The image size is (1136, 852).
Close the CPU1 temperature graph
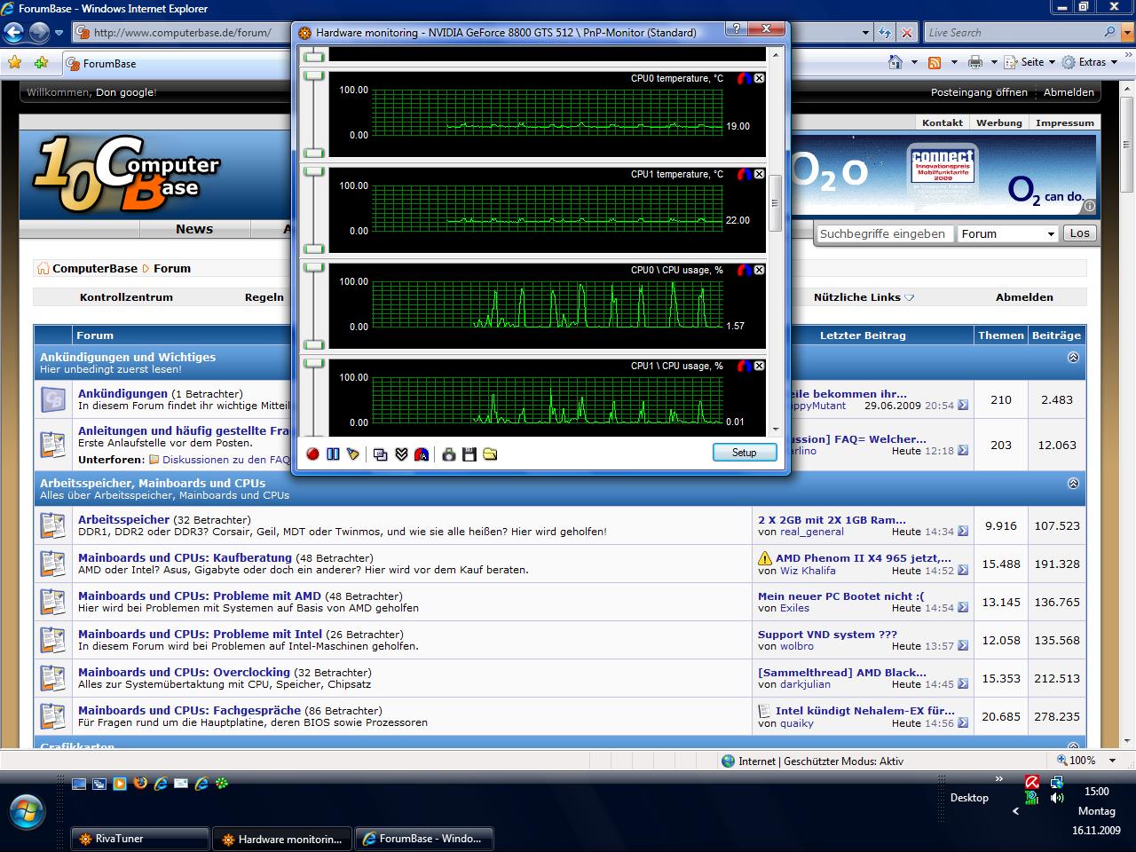click(759, 174)
